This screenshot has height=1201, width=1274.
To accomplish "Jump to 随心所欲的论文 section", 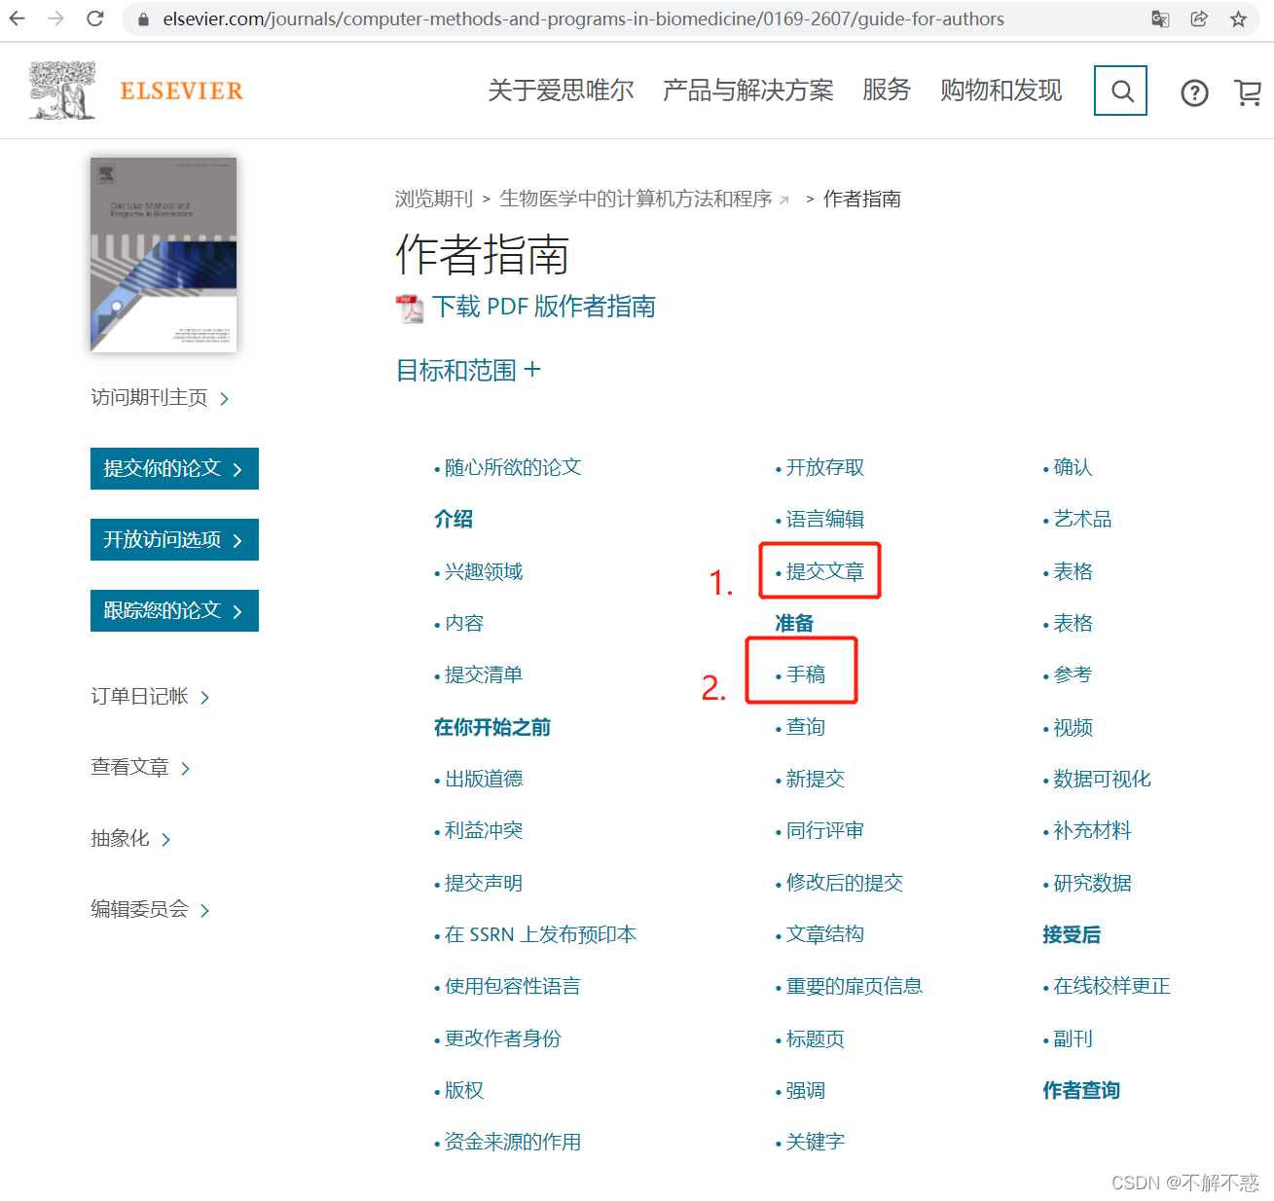I will (x=513, y=467).
